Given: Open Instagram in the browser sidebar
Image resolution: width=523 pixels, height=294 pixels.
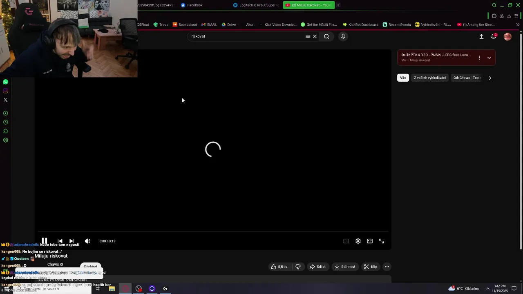Looking at the screenshot, I should (5, 91).
